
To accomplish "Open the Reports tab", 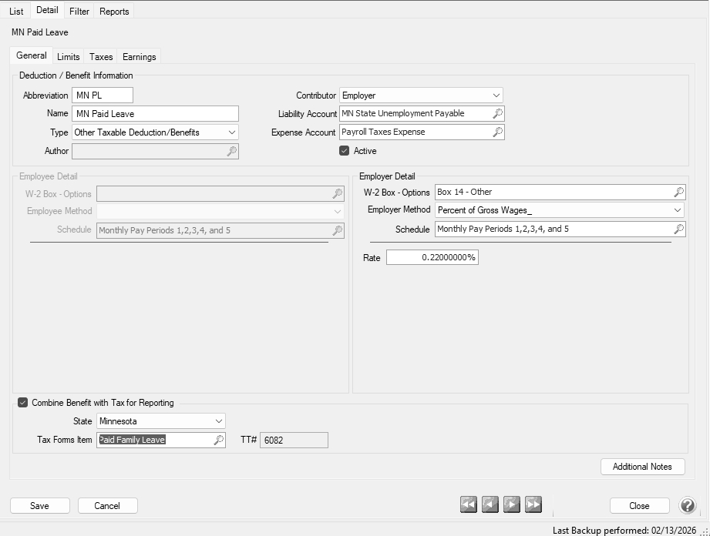I will coord(114,12).
